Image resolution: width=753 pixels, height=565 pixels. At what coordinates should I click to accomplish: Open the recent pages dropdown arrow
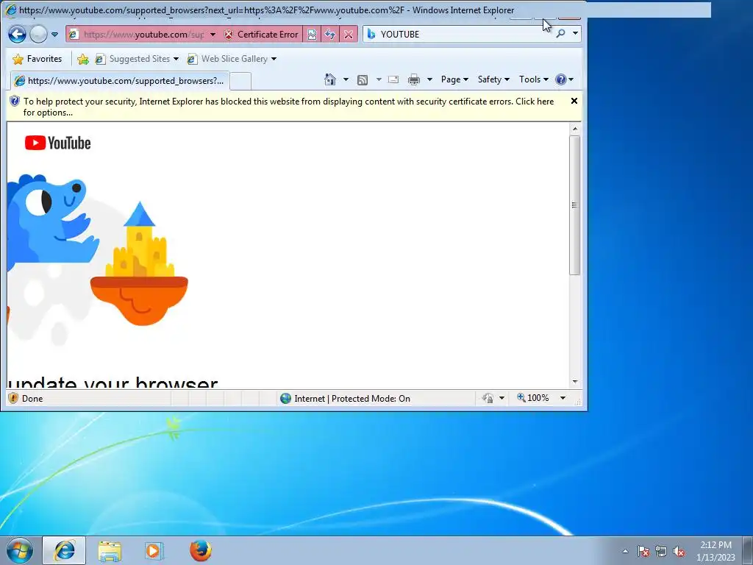click(54, 35)
